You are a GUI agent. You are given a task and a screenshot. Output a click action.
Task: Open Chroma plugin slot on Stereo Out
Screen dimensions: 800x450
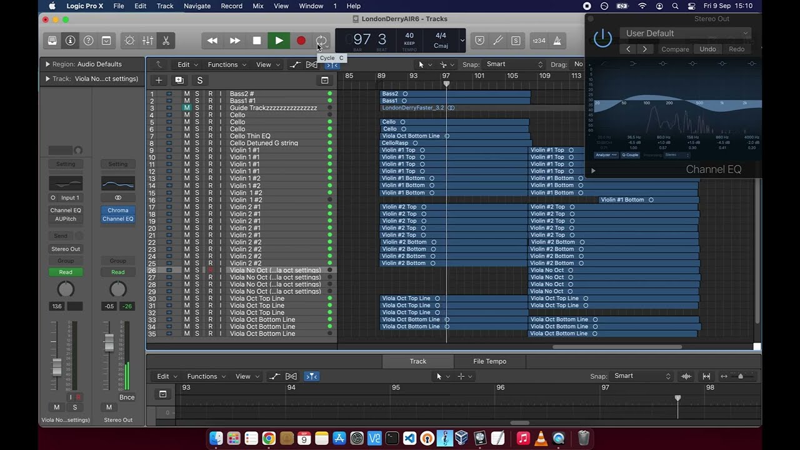pyautogui.click(x=117, y=211)
